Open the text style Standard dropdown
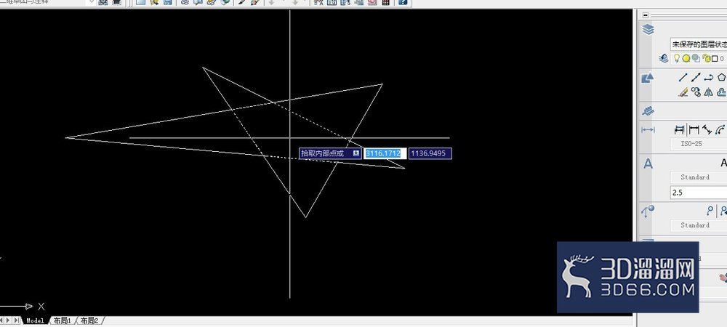Image resolution: width=727 pixels, height=327 pixels. click(699, 177)
